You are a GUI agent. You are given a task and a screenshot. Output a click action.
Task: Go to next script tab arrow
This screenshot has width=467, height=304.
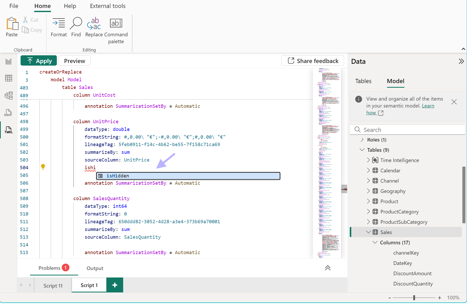click(x=30, y=285)
